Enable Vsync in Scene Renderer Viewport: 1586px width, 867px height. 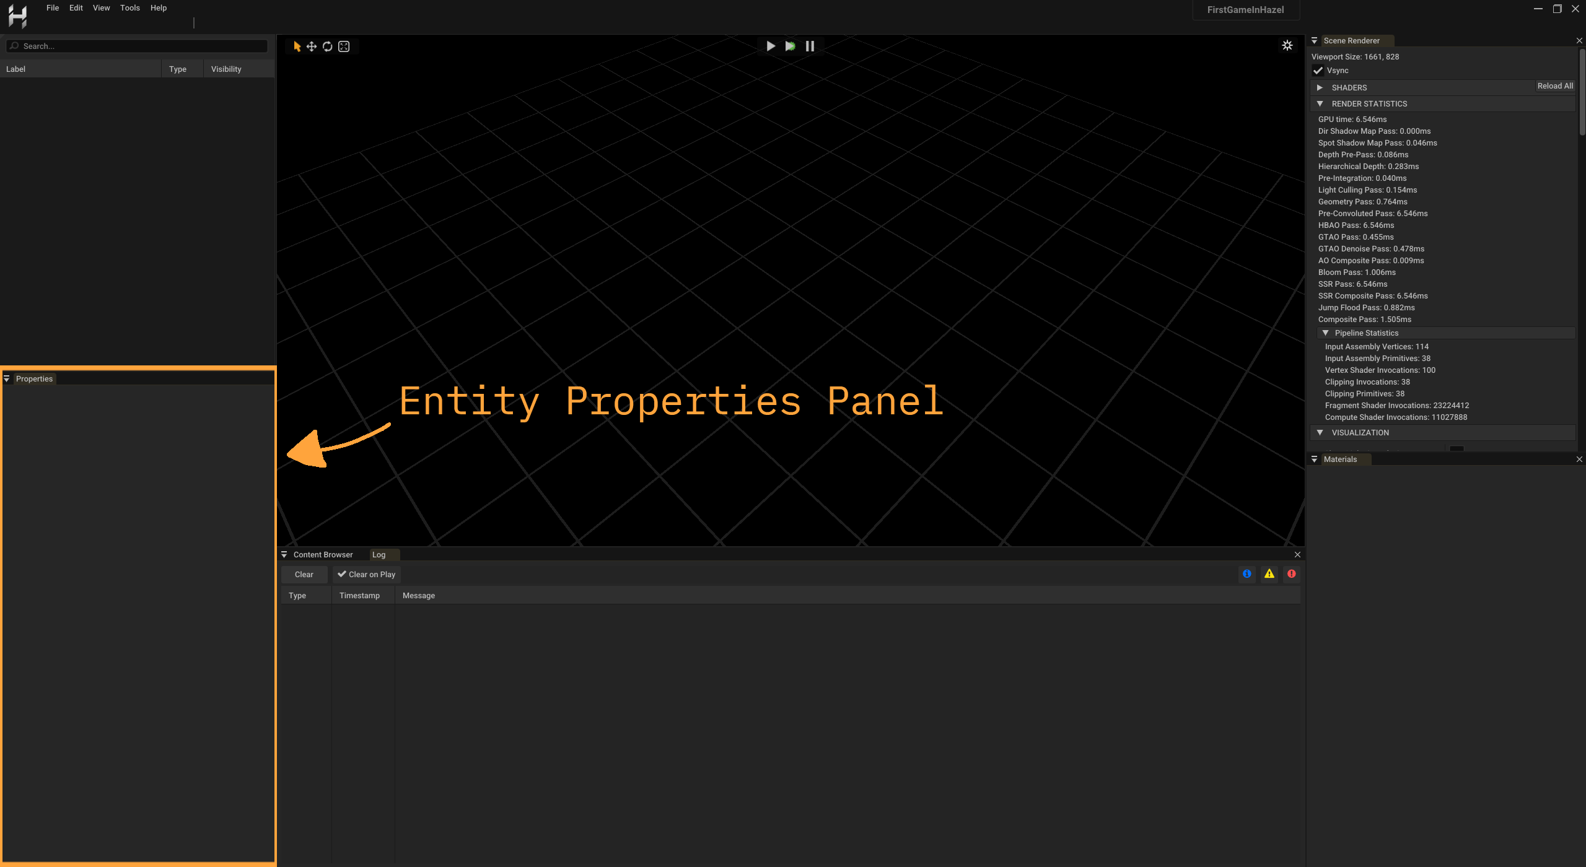point(1318,70)
